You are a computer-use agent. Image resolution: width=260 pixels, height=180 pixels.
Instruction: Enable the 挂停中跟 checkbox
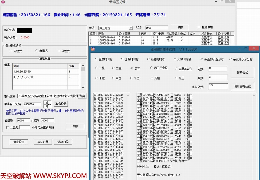click(x=199, y=27)
